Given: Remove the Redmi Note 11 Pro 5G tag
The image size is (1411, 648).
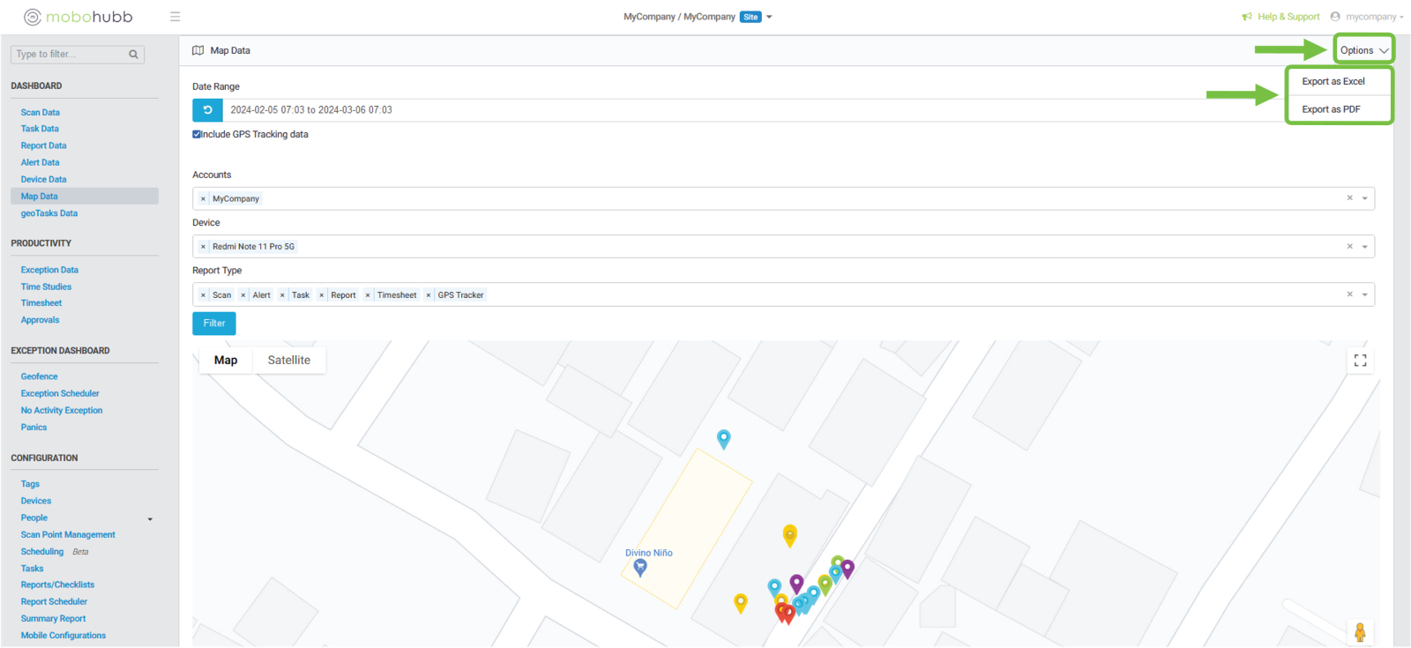Looking at the screenshot, I should [203, 247].
